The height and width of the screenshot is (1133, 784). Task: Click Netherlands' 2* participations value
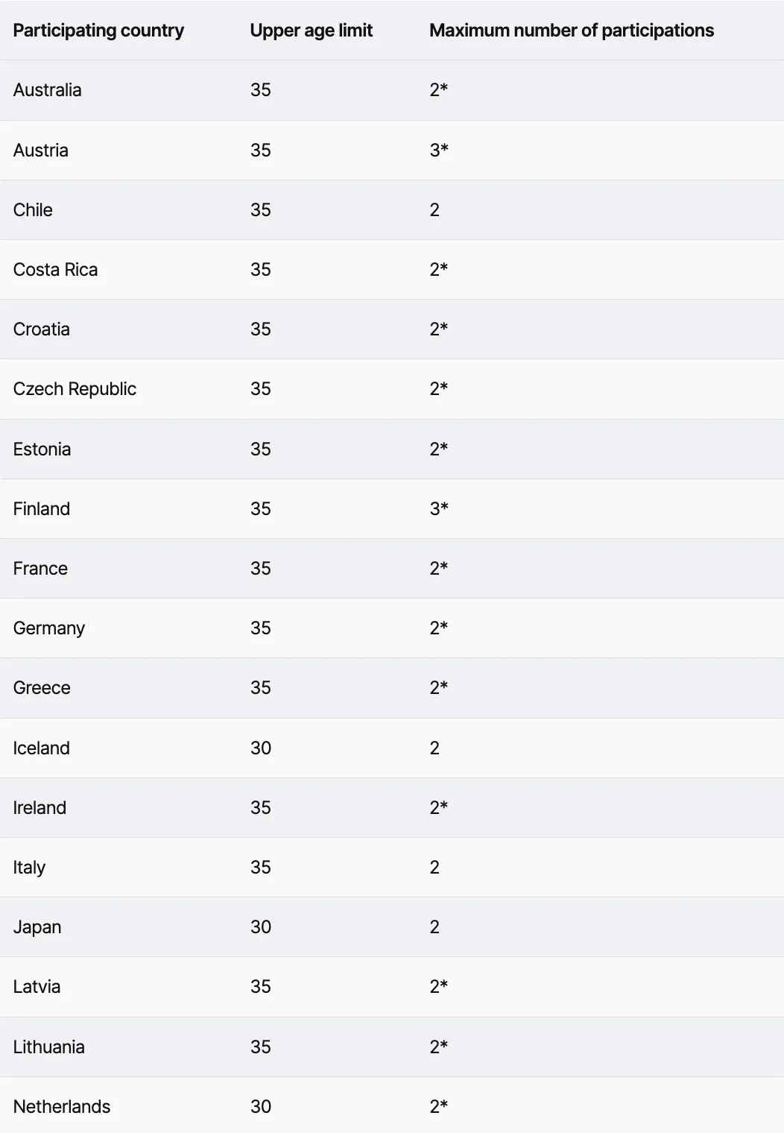point(439,1107)
